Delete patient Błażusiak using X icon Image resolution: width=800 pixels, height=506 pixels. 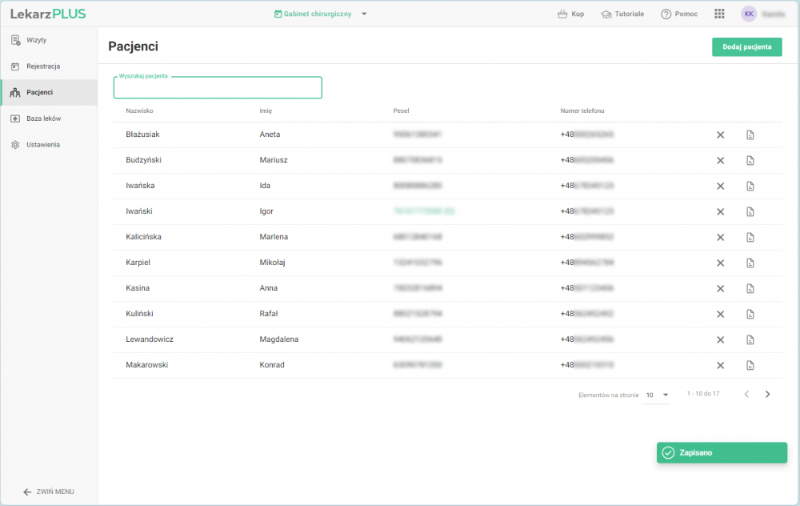point(720,135)
